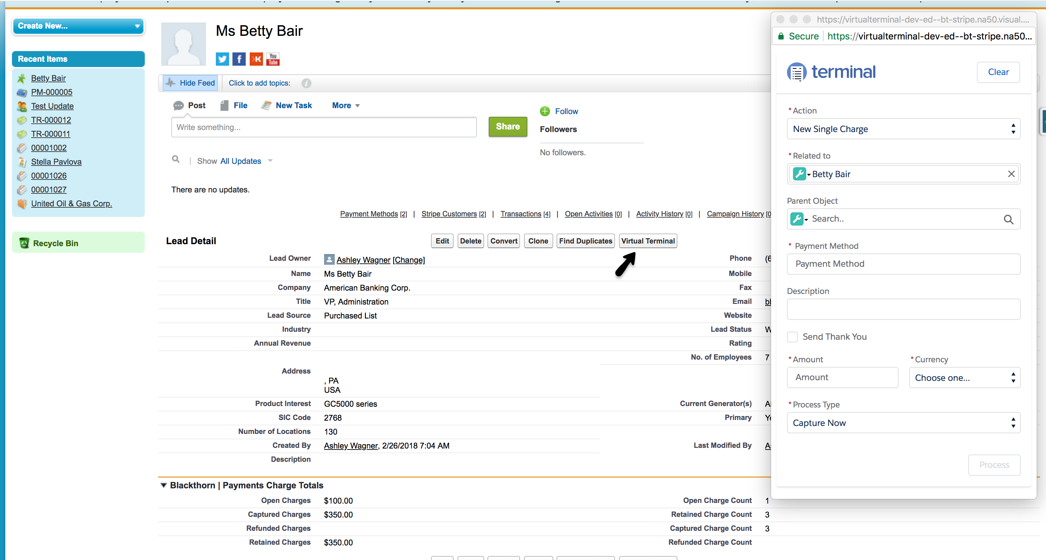Click the Delete lead button
This screenshot has height=560, width=1046.
point(471,241)
